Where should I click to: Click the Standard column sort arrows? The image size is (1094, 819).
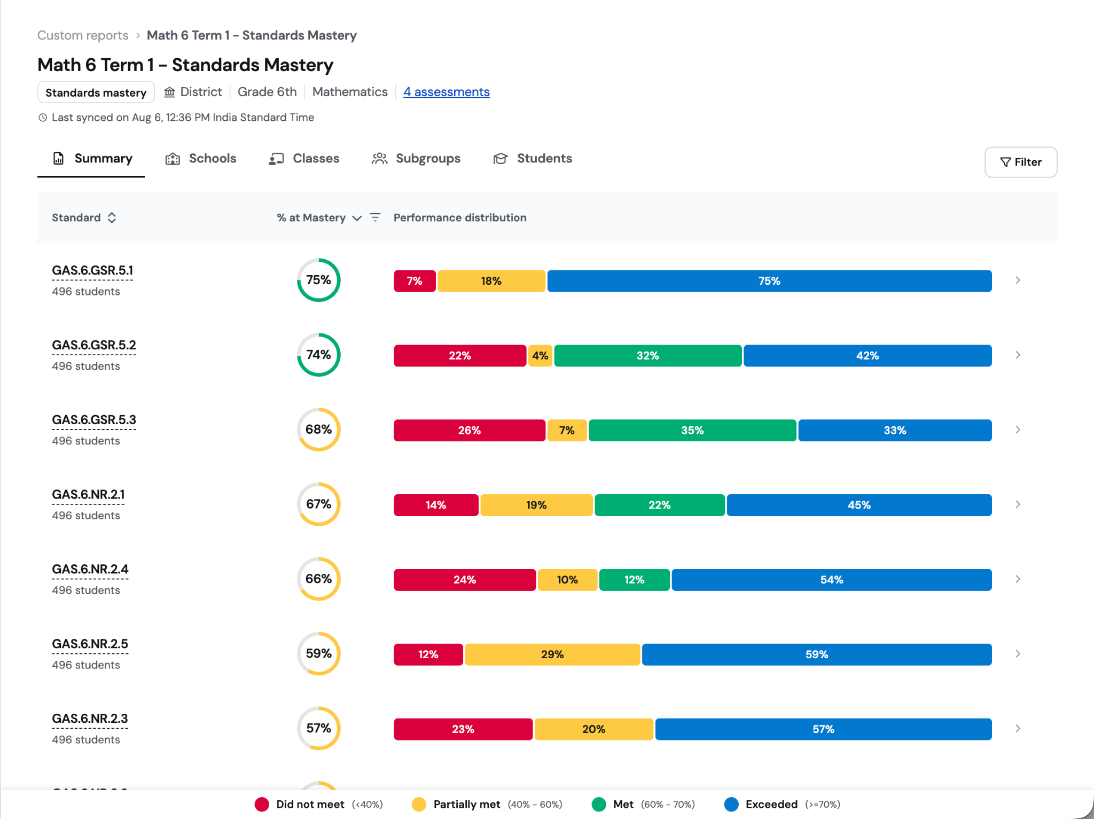point(112,217)
